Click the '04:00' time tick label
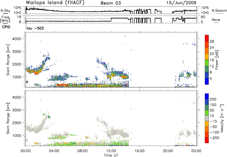 point(54,151)
